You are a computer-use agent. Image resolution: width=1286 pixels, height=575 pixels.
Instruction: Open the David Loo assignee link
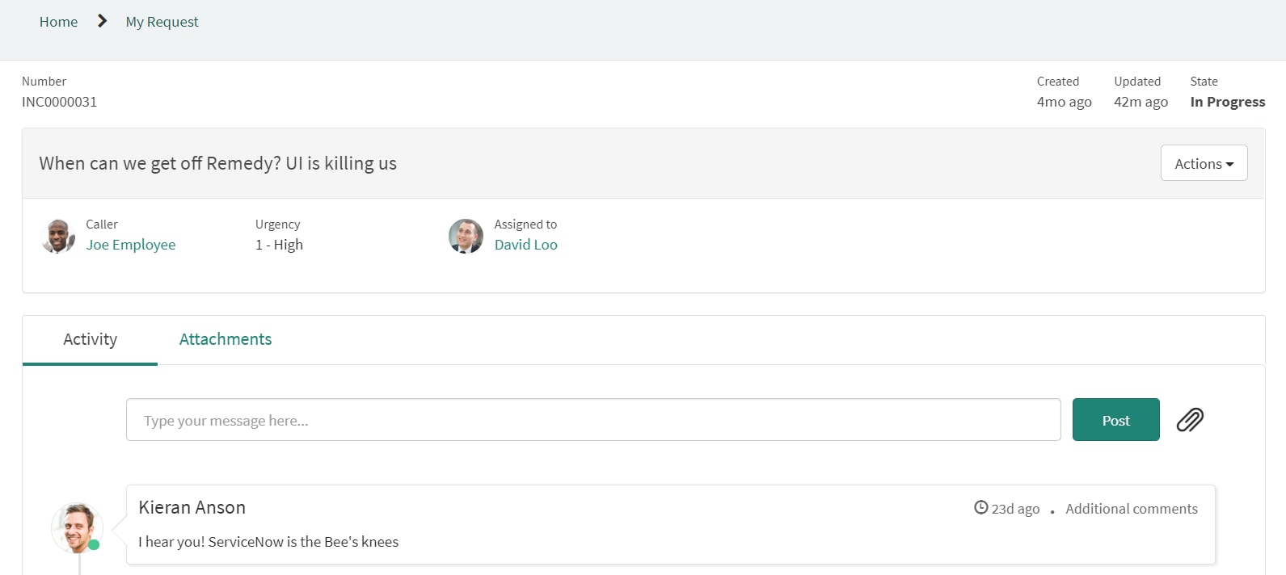pyautogui.click(x=526, y=245)
